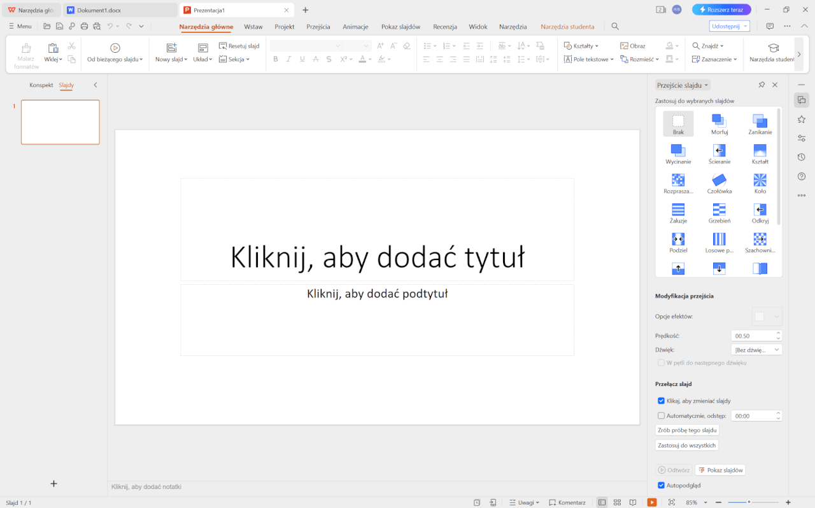Click the cut scissors icon
Screen dimensions: 815x508
click(71, 46)
